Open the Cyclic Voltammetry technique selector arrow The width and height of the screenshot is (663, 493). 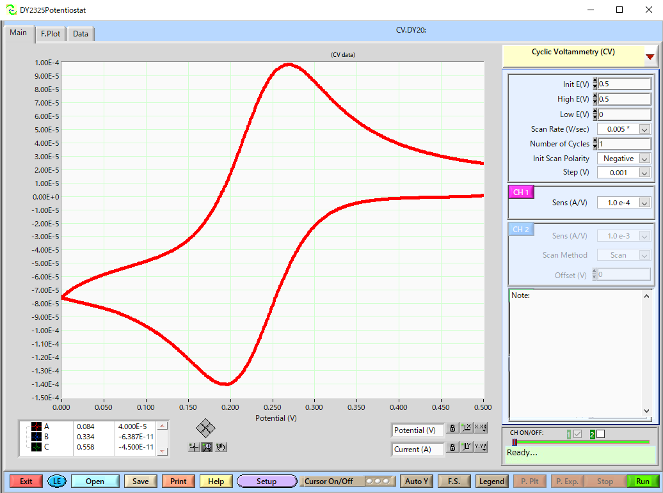pyautogui.click(x=650, y=57)
